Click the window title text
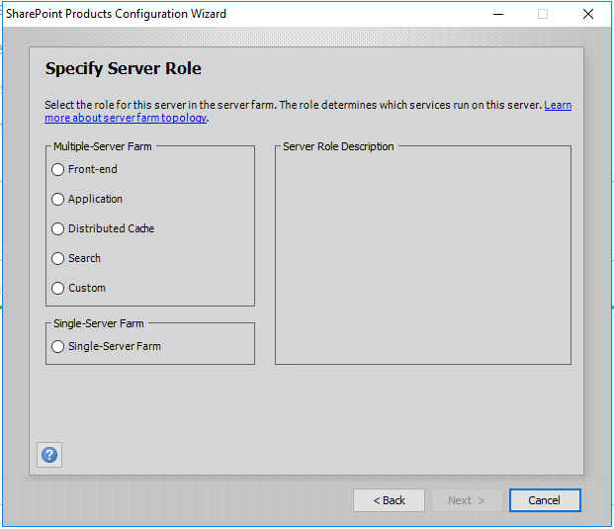This screenshot has height=529, width=614. click(x=116, y=14)
